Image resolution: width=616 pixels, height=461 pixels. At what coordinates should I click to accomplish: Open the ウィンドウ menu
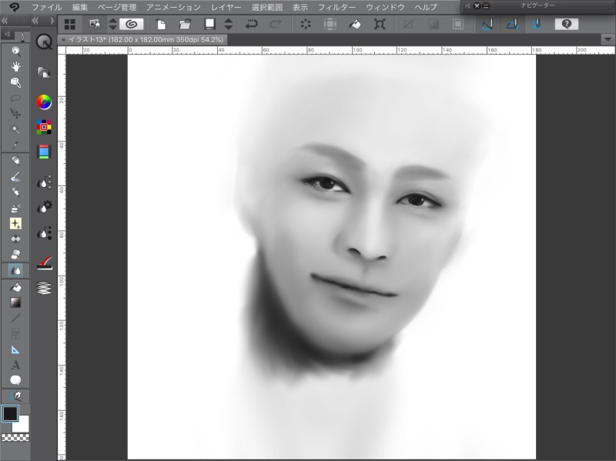pos(385,7)
